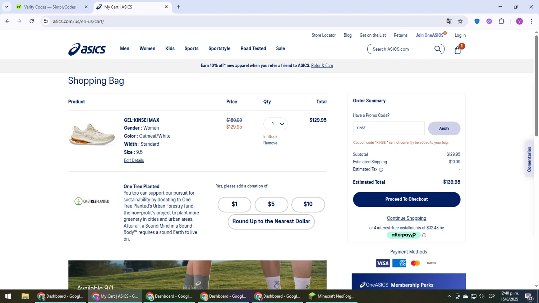This screenshot has width=539, height=303.
Task: Click the Blog link
Action: [x=347, y=35]
